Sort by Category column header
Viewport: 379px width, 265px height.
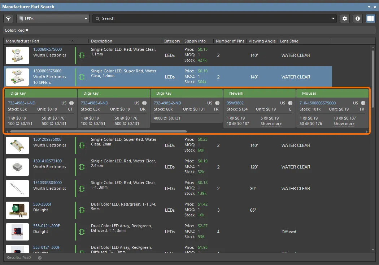(x=171, y=41)
